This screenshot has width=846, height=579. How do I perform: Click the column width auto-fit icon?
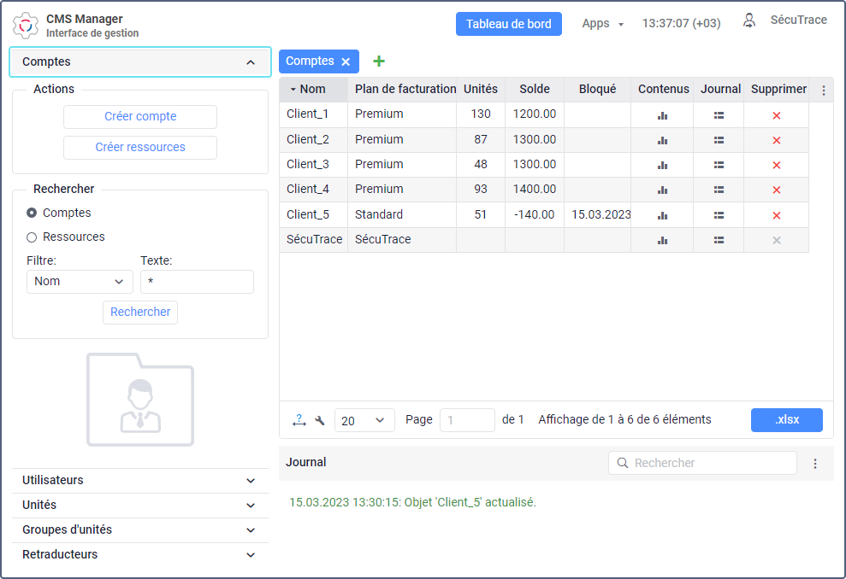tap(299, 419)
